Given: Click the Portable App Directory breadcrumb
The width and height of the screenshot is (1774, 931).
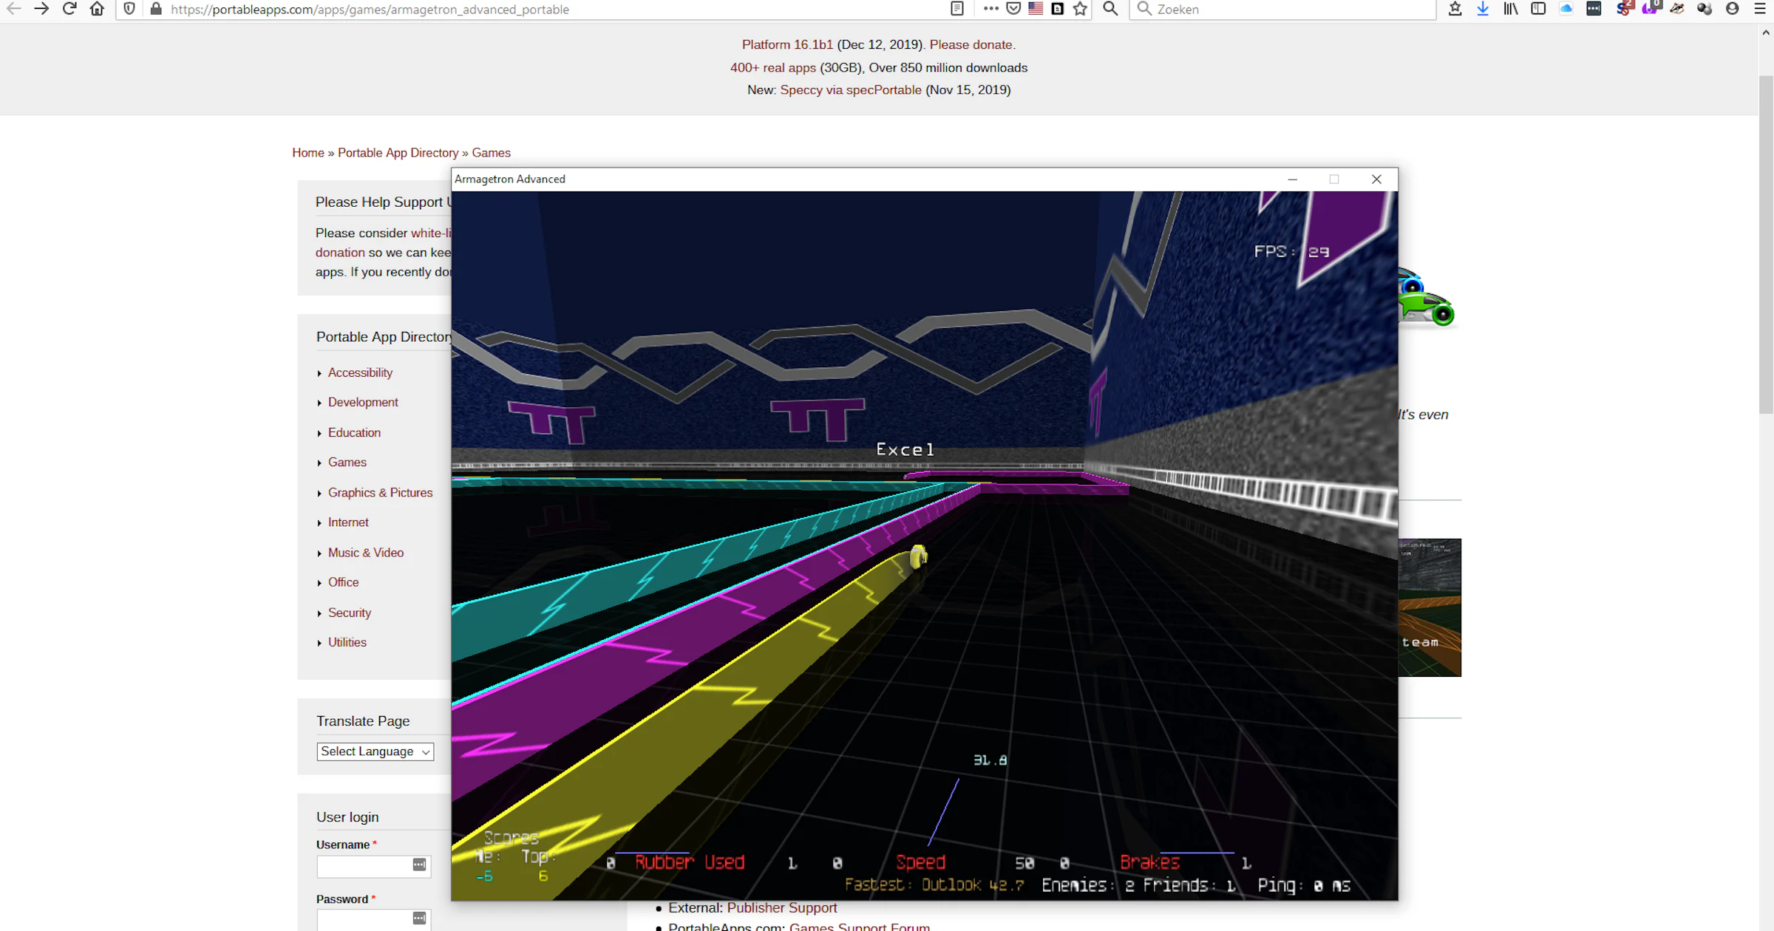Looking at the screenshot, I should coord(398,153).
